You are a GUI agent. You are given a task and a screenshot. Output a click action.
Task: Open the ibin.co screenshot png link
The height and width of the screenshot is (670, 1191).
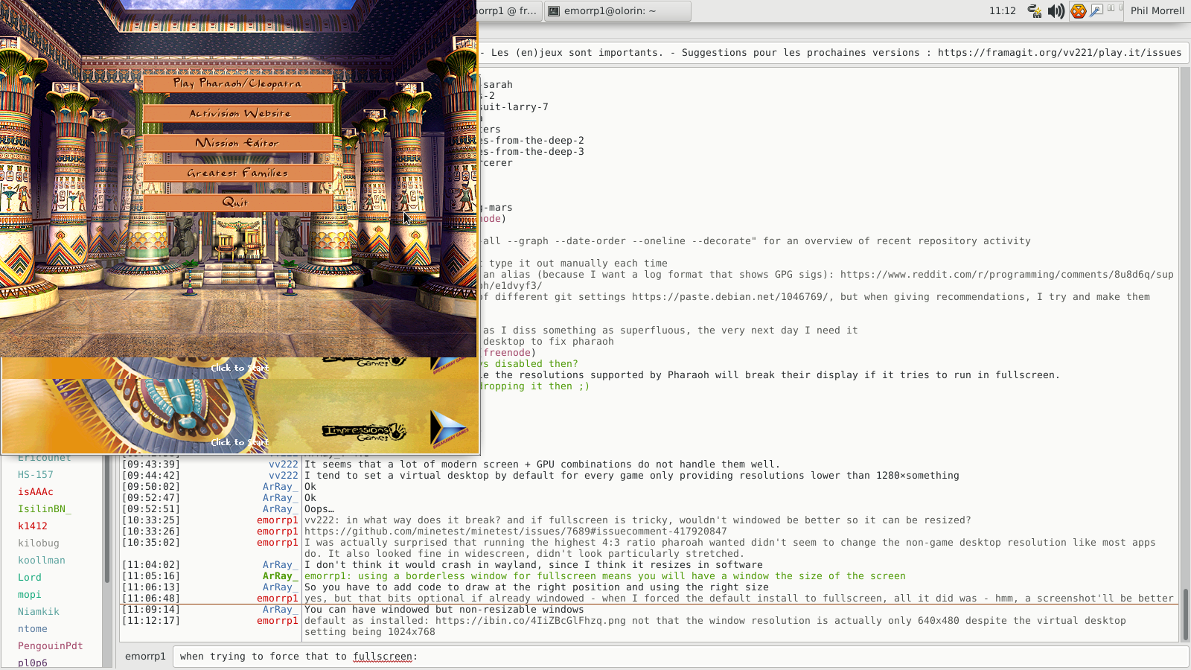click(x=531, y=621)
